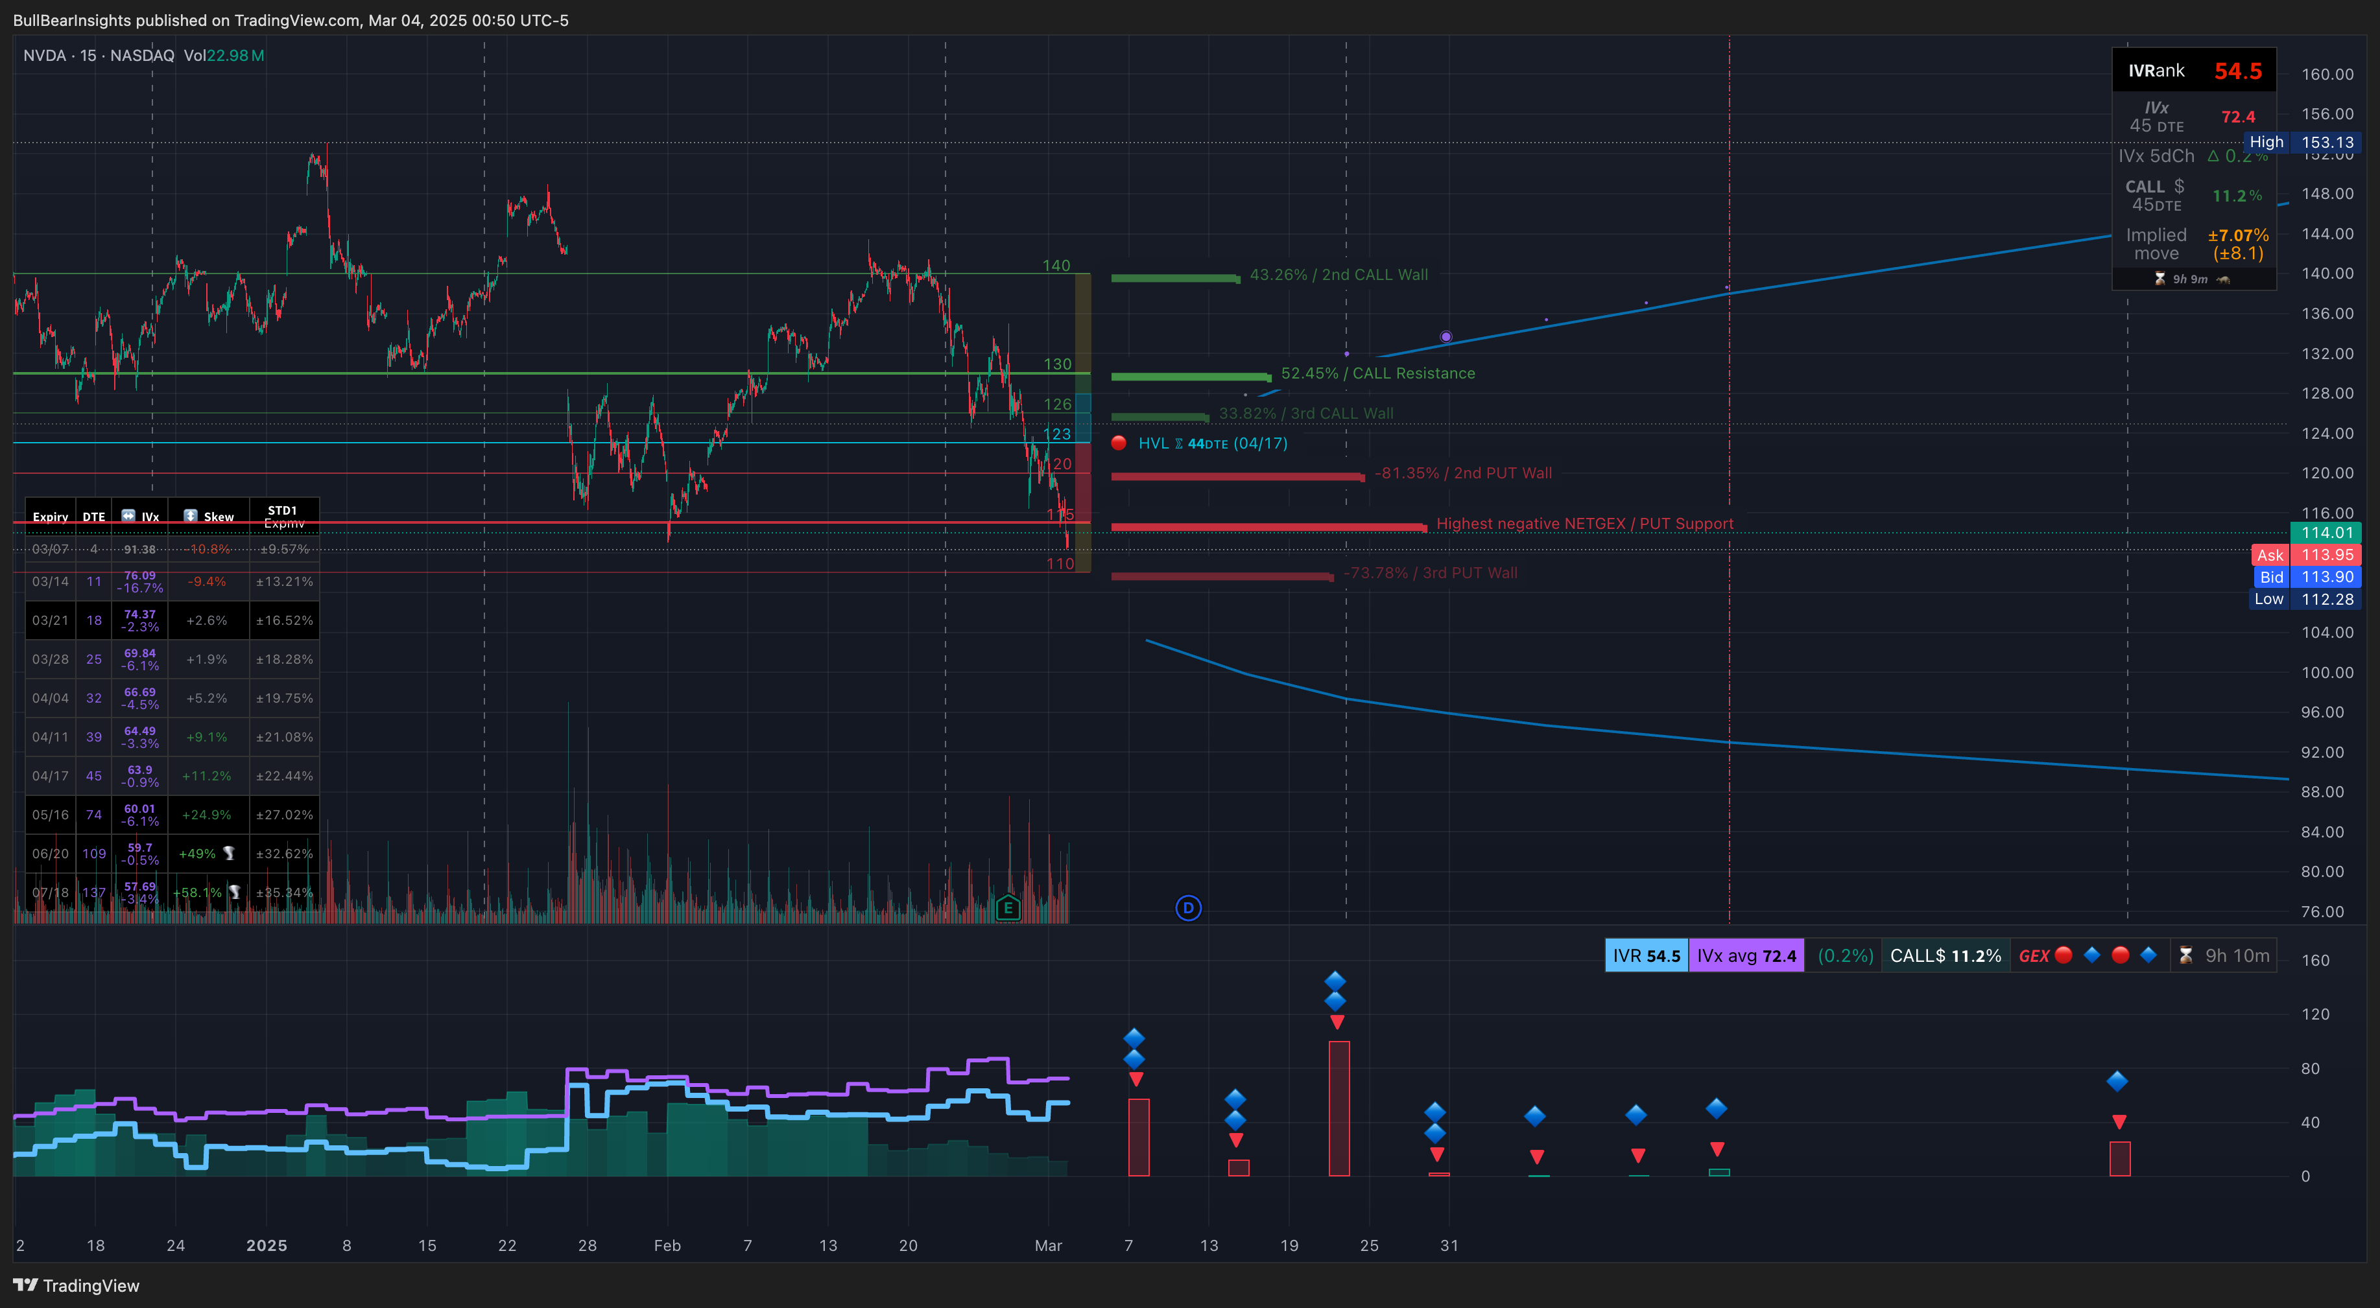Click the 76.09 IVx value in 03/14 row

141,576
